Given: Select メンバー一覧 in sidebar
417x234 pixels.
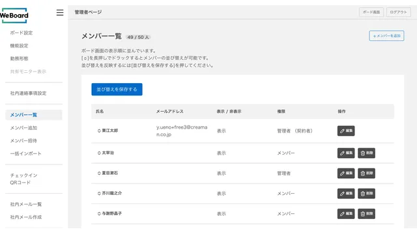Looking at the screenshot, I should pos(33,115).
